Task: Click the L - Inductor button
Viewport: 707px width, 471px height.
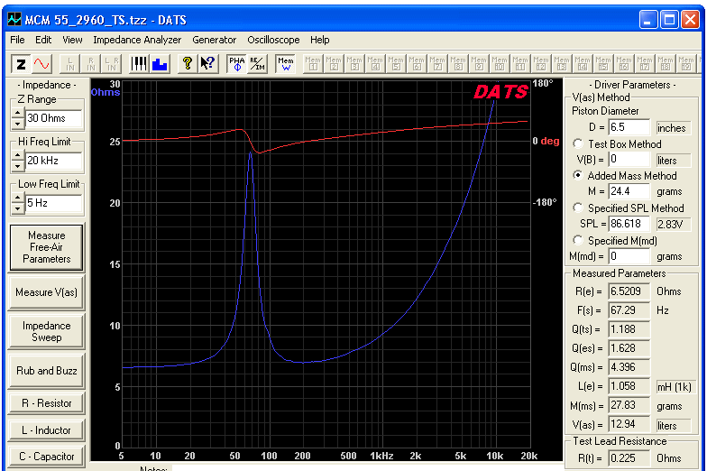Action: pyautogui.click(x=47, y=430)
